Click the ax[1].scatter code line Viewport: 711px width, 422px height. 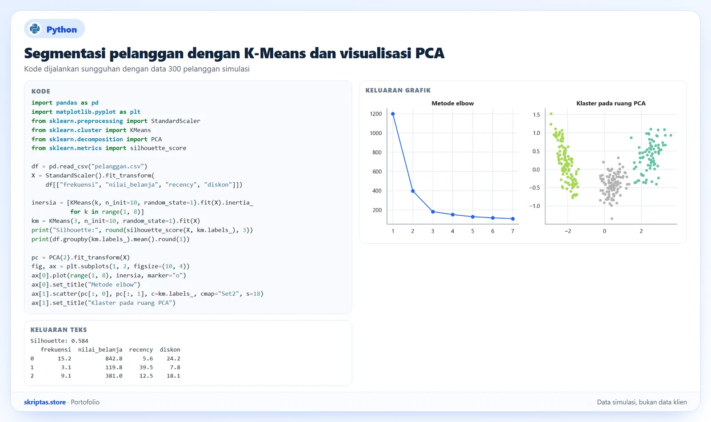pyautogui.click(x=148, y=294)
